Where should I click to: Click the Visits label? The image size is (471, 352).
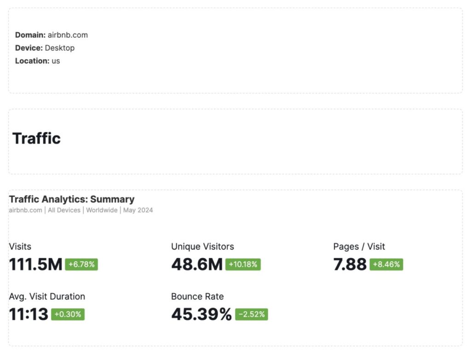pyautogui.click(x=20, y=247)
